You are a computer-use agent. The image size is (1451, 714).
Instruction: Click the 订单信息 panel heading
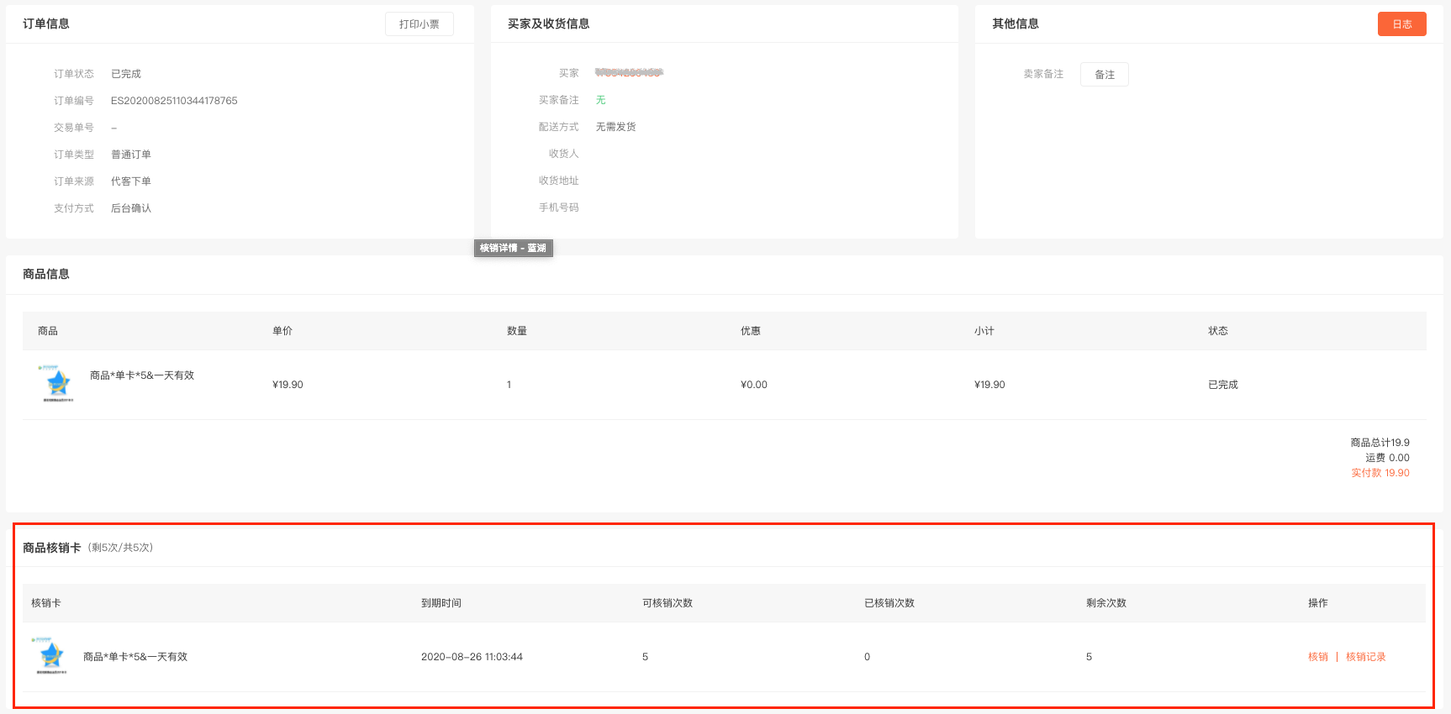coord(46,24)
